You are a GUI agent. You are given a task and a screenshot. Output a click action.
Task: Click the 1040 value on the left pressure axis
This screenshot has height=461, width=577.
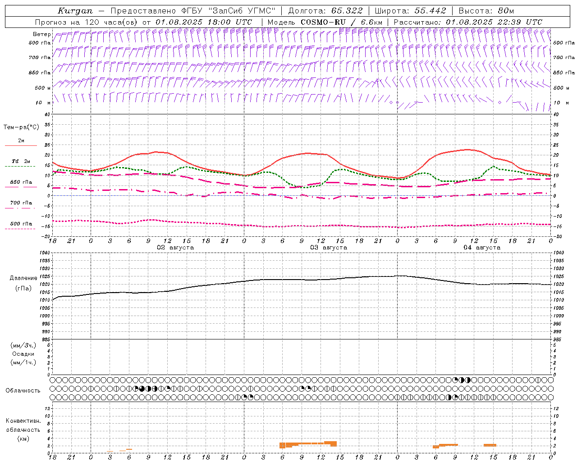coord(44,253)
